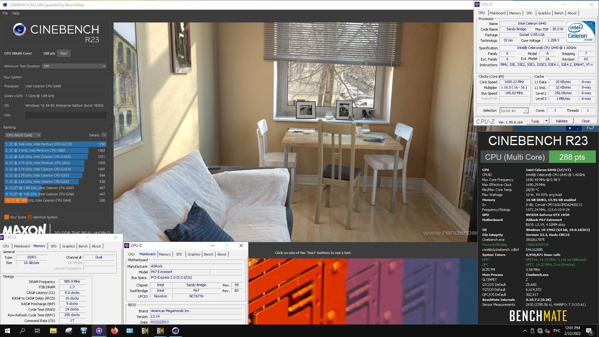
Task: Open the blue card app taskbar icon
Action: pos(130,331)
